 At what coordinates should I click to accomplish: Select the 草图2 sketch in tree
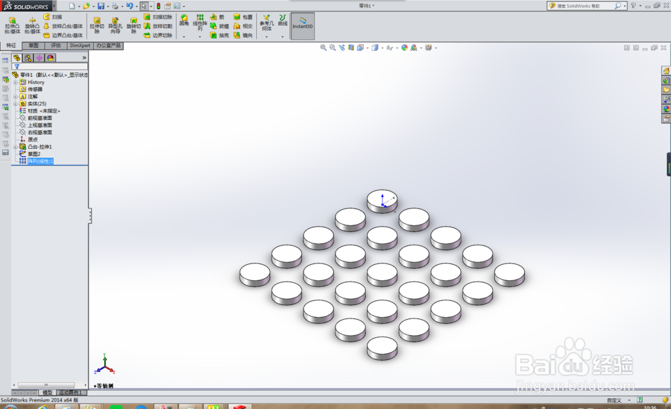[x=34, y=154]
